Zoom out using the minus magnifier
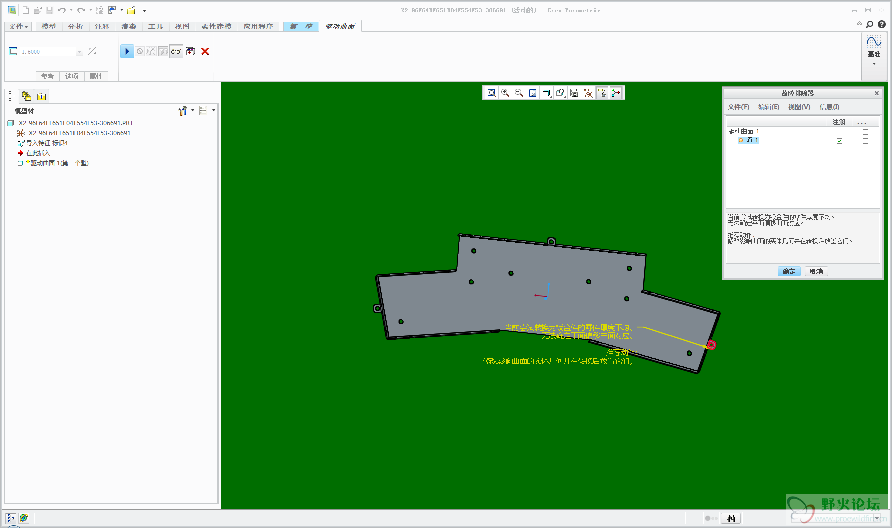 (x=519, y=93)
